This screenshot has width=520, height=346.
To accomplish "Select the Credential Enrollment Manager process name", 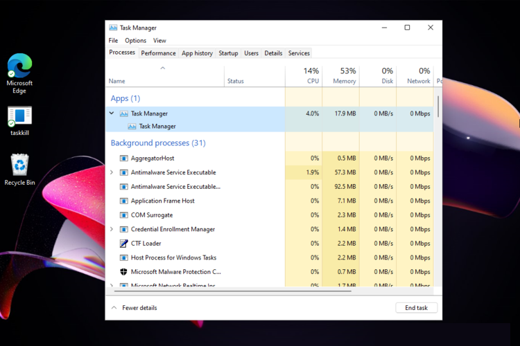I will click(173, 229).
